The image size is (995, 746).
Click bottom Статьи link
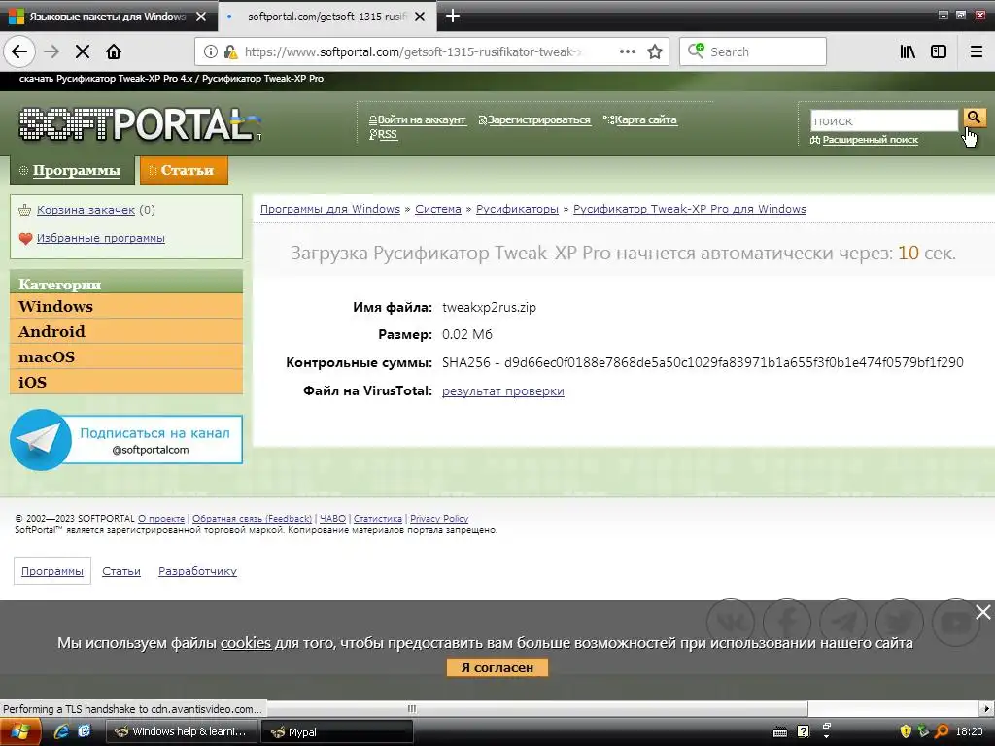[121, 571]
